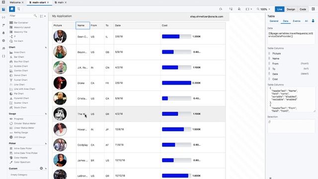The width and height of the screenshot is (318, 179).
Task: Collapse the Custom category
Action: pyautogui.click(x=46, y=169)
